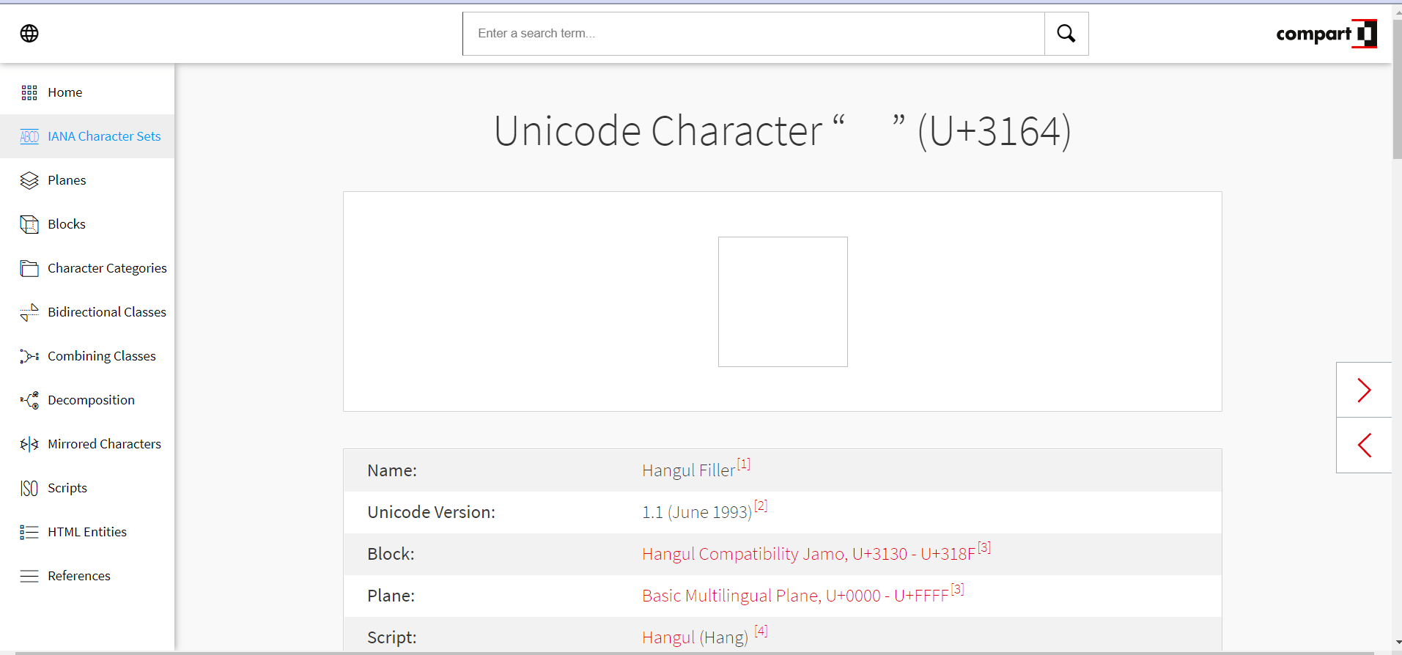Image resolution: width=1402 pixels, height=655 pixels.
Task: Navigate to HTML Entities
Action: point(87,532)
